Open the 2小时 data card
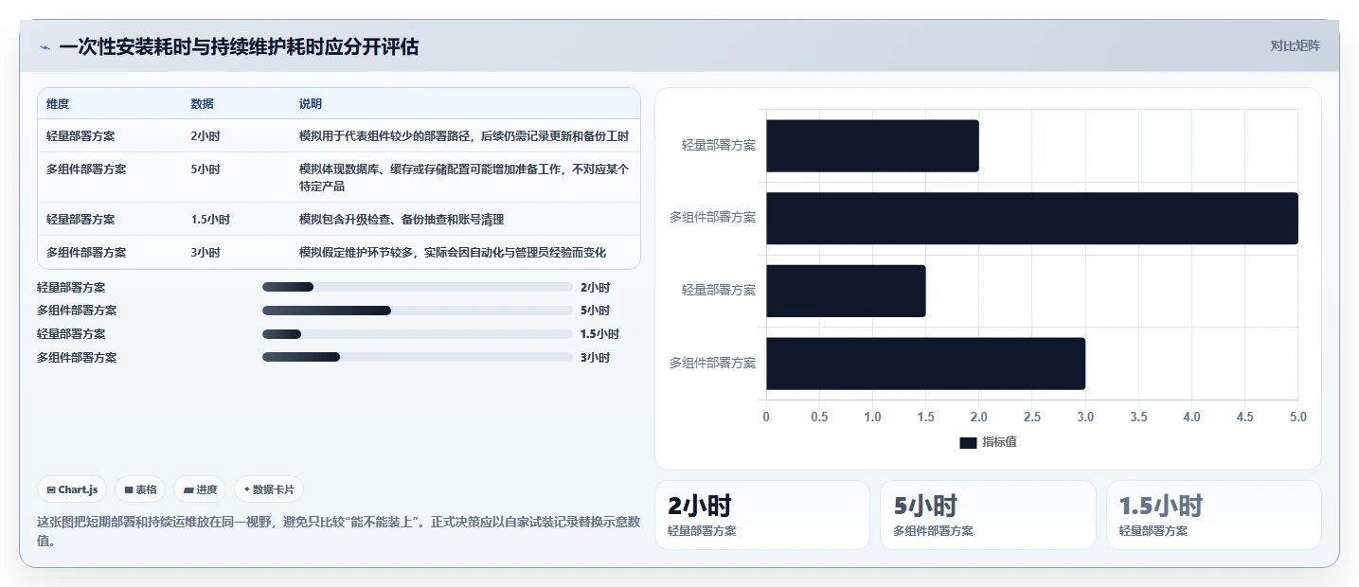Screen dimensions: 1359x587 pos(762,515)
